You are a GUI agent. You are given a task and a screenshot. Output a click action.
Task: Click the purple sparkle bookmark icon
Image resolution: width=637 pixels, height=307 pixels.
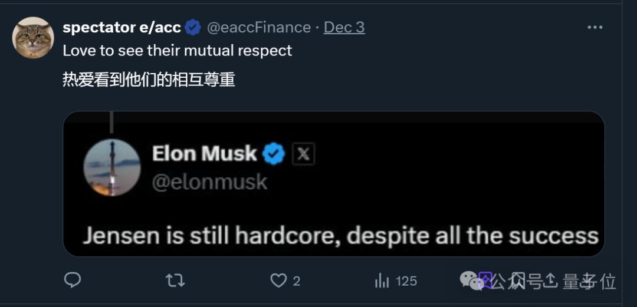point(485,280)
